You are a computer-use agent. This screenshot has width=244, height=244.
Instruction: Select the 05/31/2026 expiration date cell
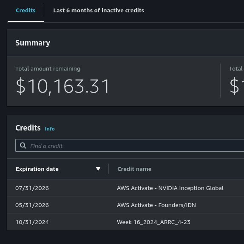(32, 205)
